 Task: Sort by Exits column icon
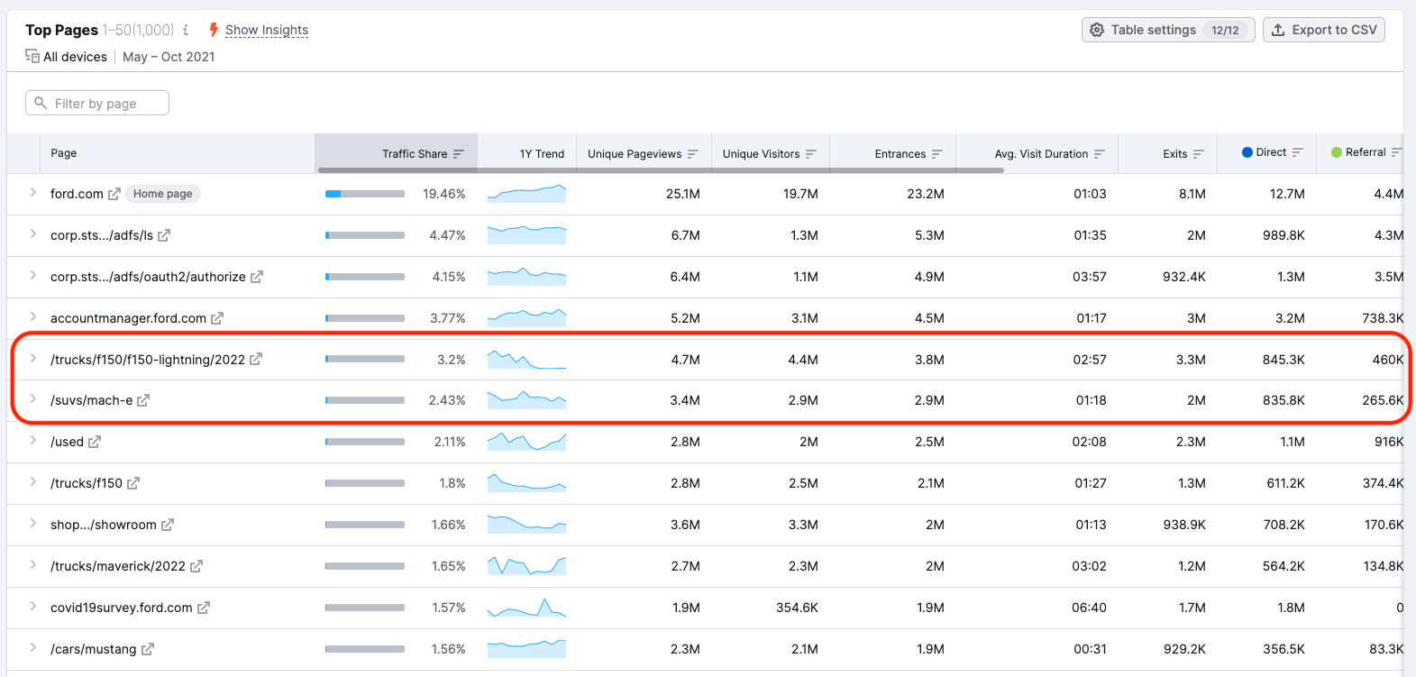(x=1199, y=154)
